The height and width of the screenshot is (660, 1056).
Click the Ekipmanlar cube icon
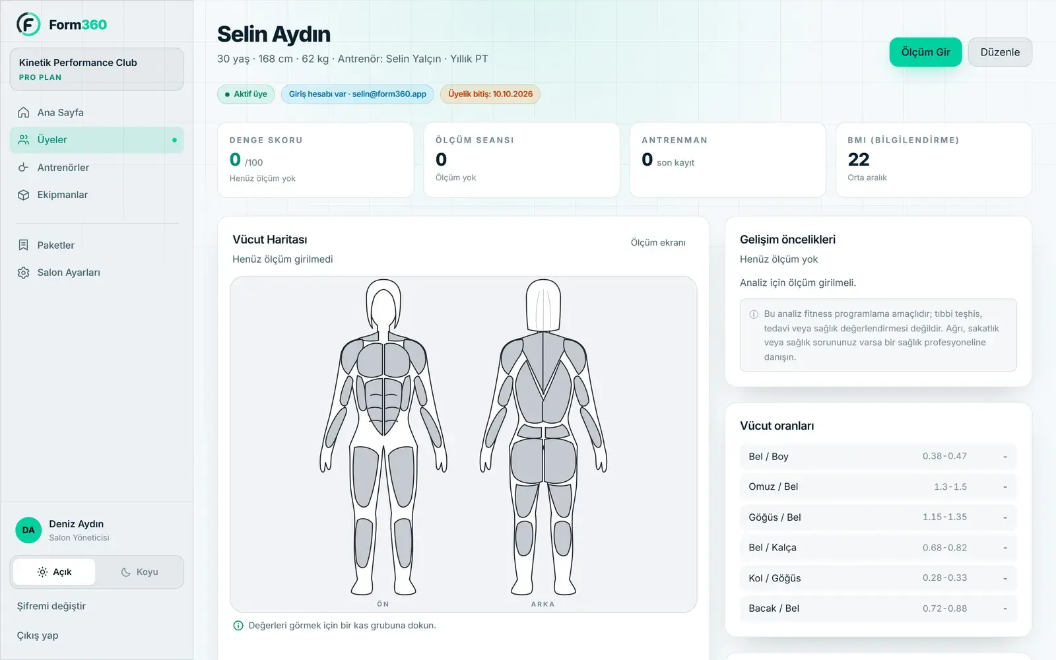pos(24,195)
